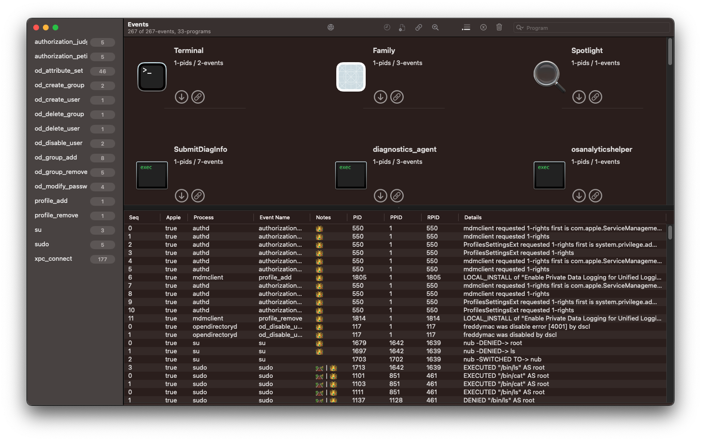
Task: Select the "nub -DENIED-> root" su row
Action: pyautogui.click(x=396, y=343)
